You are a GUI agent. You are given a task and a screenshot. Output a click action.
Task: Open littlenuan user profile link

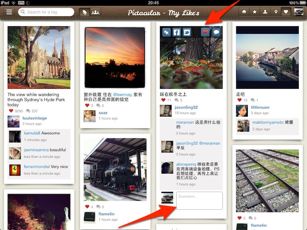(260, 107)
